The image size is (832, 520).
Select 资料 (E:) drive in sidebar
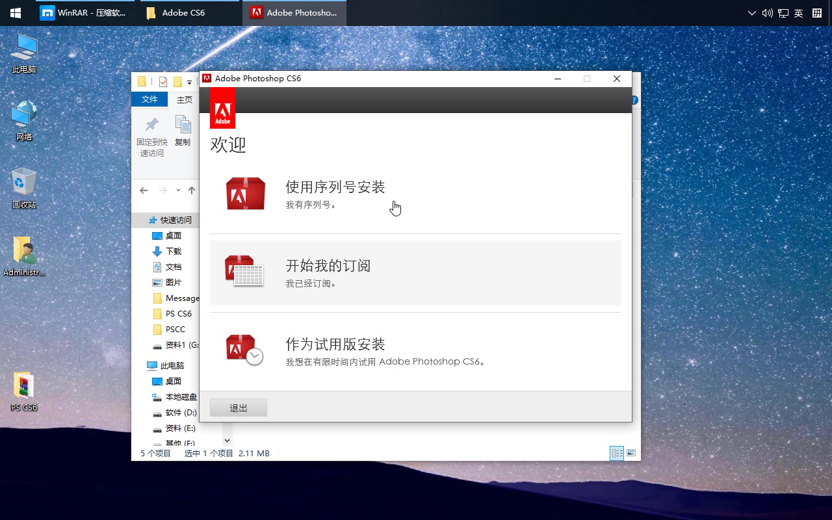(174, 428)
